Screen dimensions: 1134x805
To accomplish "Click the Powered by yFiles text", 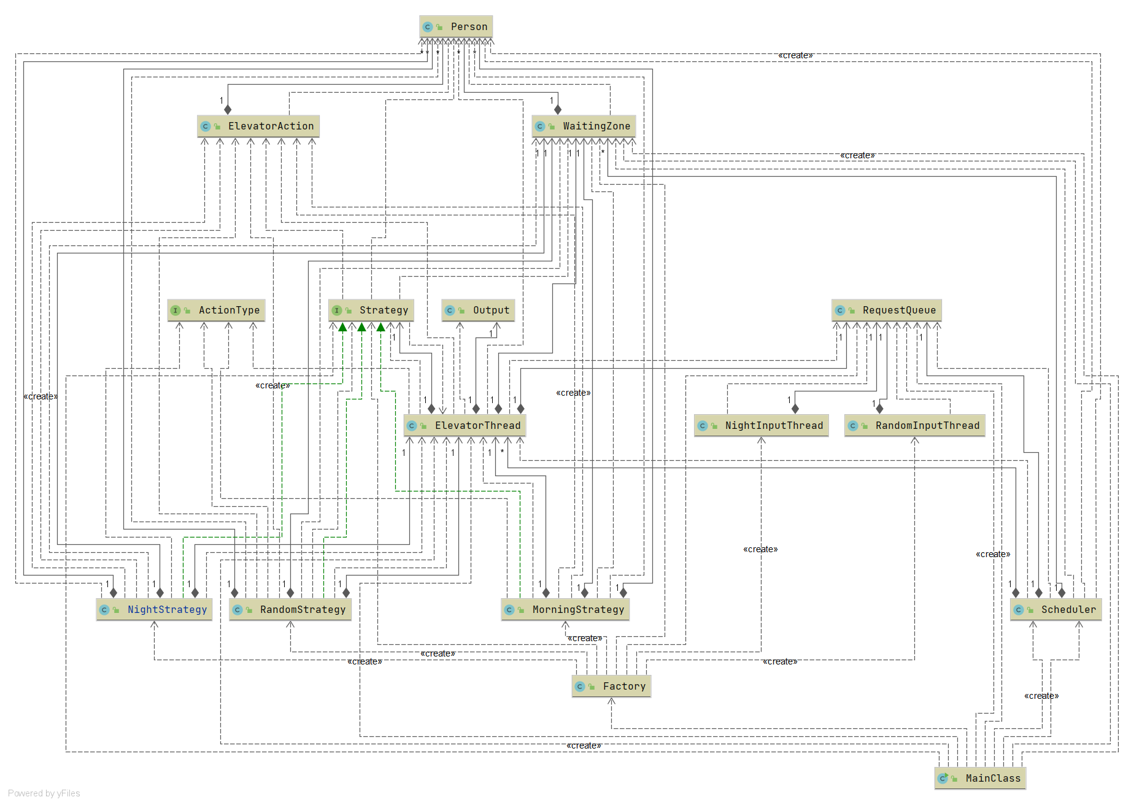I will [x=44, y=793].
